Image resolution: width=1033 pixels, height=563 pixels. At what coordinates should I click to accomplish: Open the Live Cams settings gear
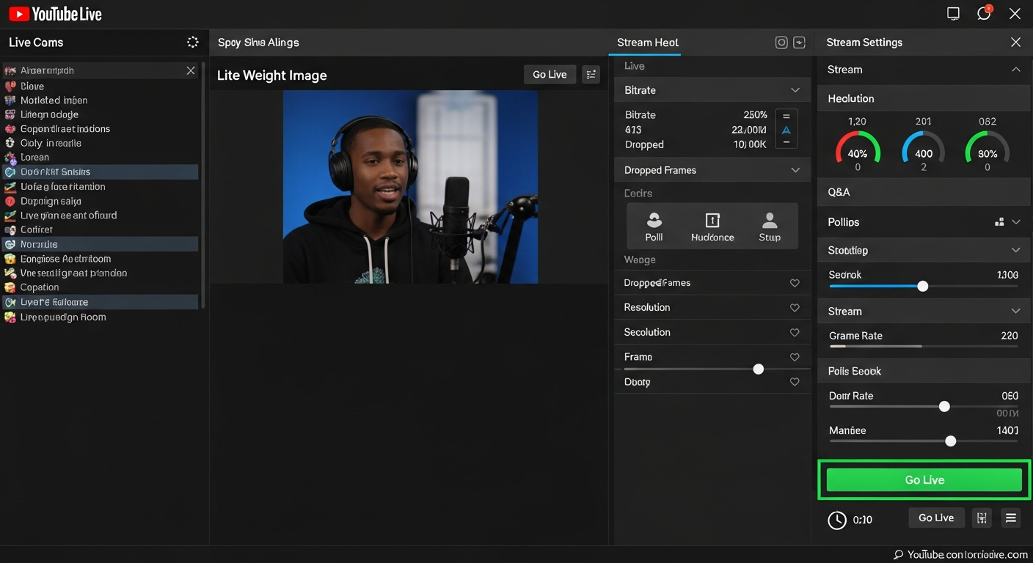tap(192, 42)
